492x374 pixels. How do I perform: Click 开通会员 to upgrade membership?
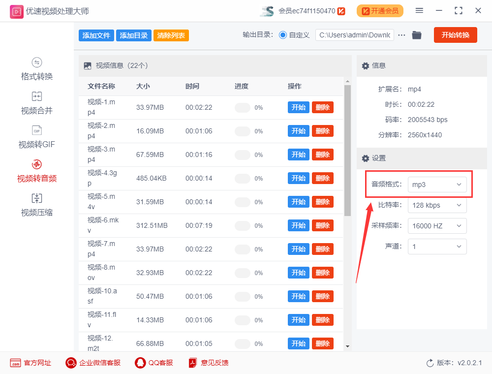380,10
